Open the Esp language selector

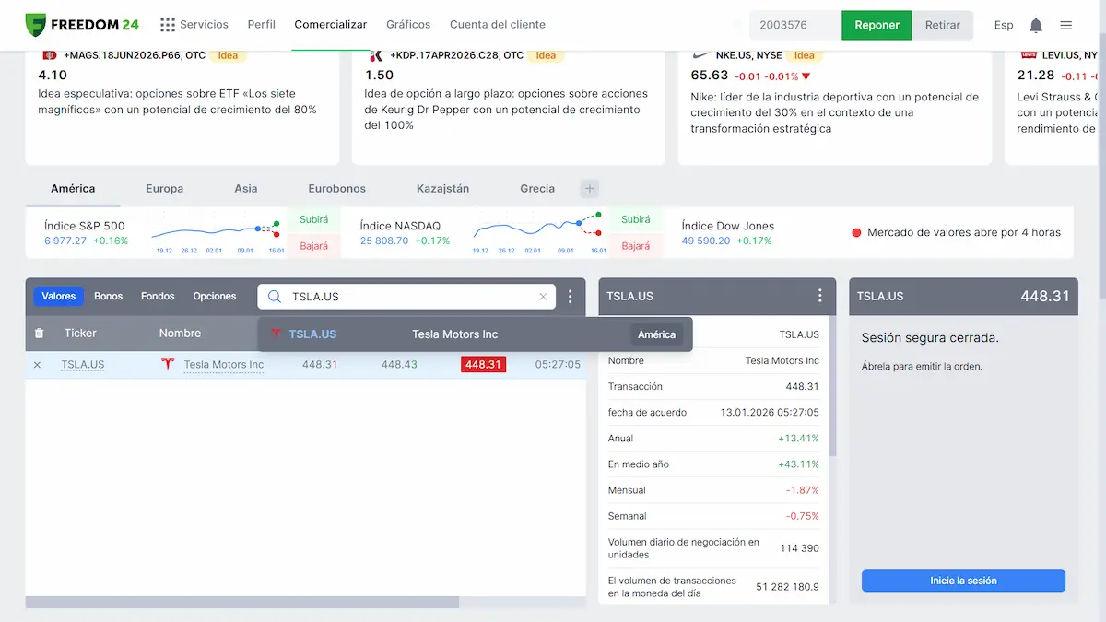[1004, 25]
